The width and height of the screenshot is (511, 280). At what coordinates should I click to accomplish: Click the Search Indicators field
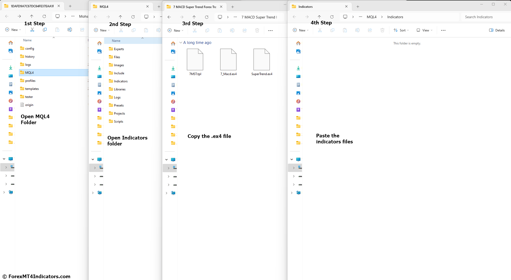[x=485, y=17]
